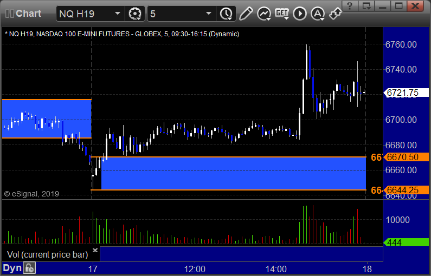
Task: Close the Vol study pane with x
Action: click(95, 250)
